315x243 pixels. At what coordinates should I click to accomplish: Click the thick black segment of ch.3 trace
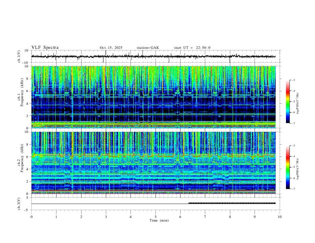(232, 203)
